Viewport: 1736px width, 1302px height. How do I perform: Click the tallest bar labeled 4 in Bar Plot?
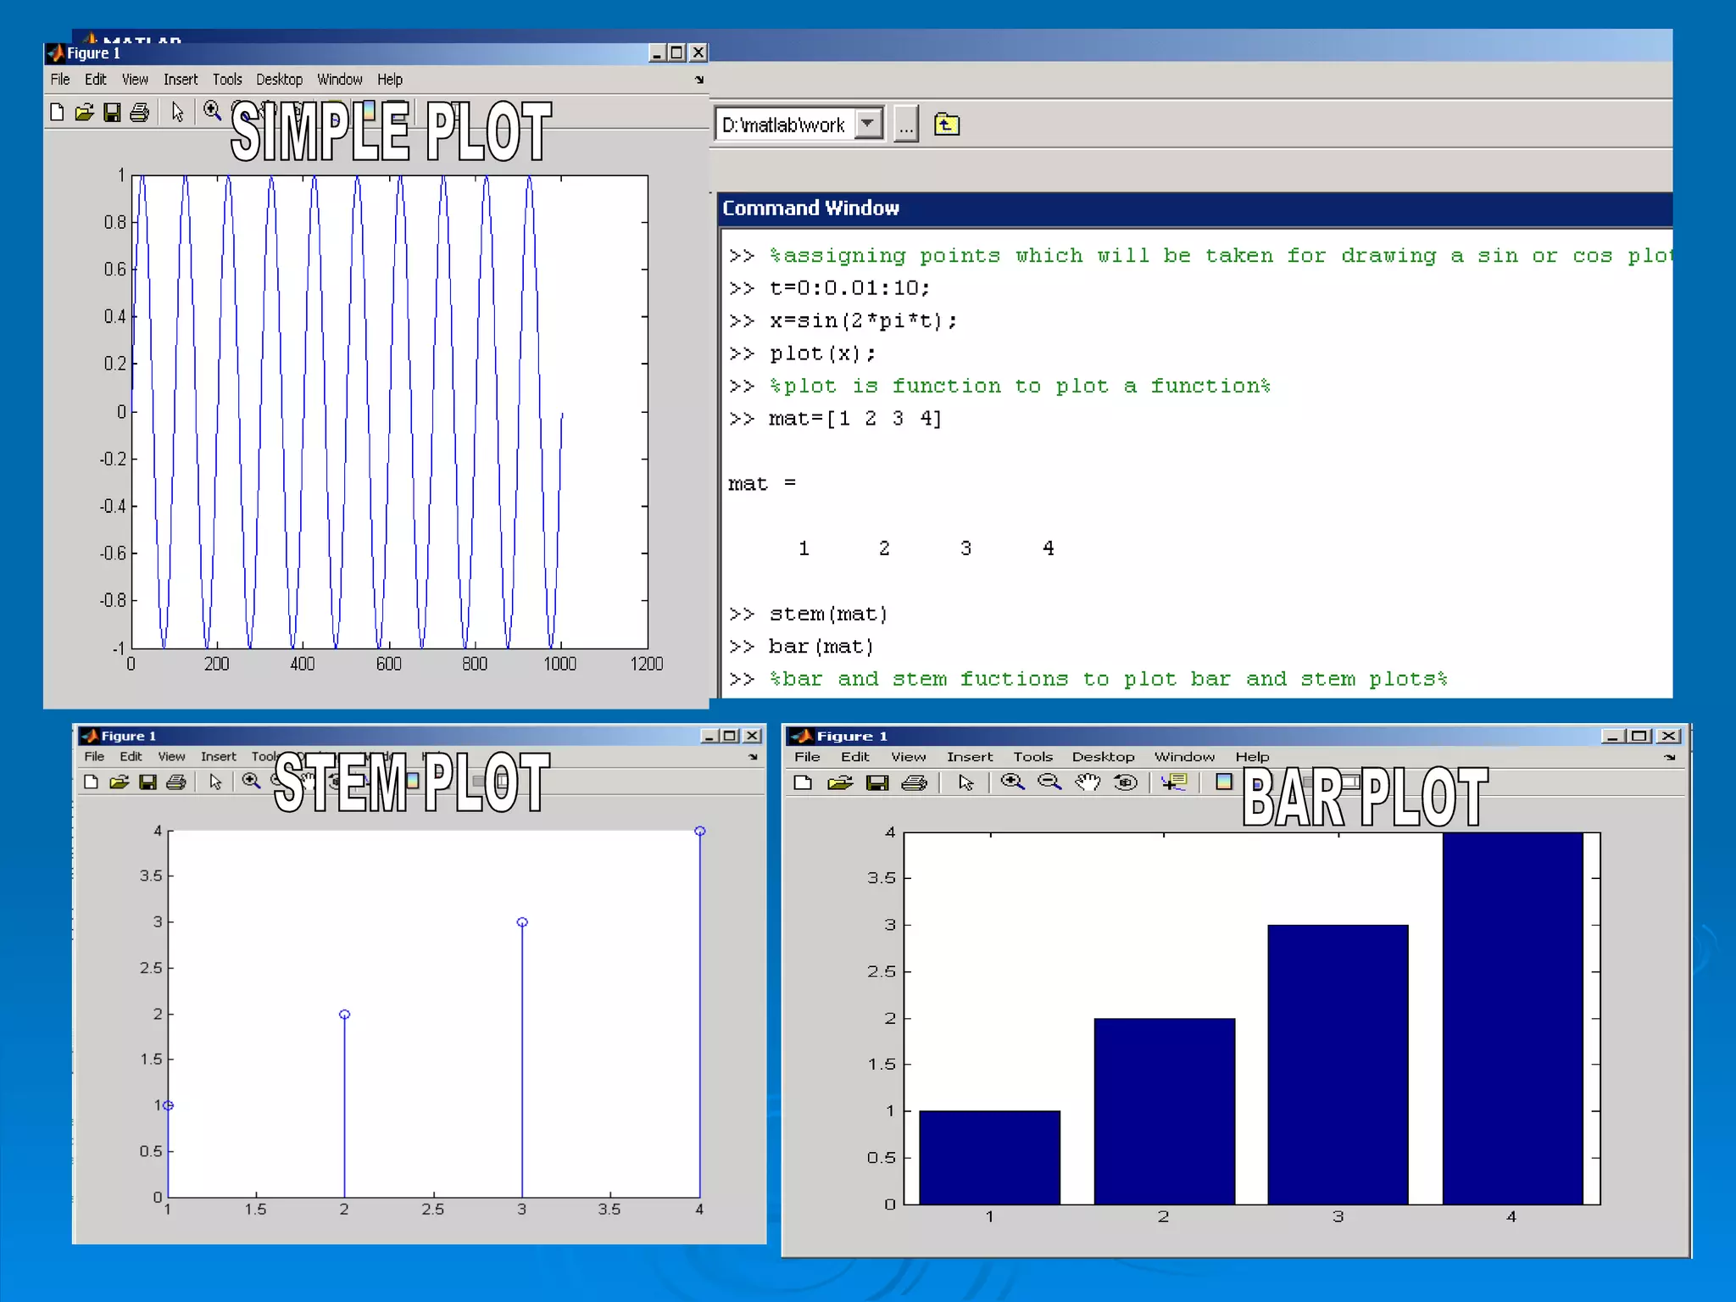(x=1512, y=1017)
